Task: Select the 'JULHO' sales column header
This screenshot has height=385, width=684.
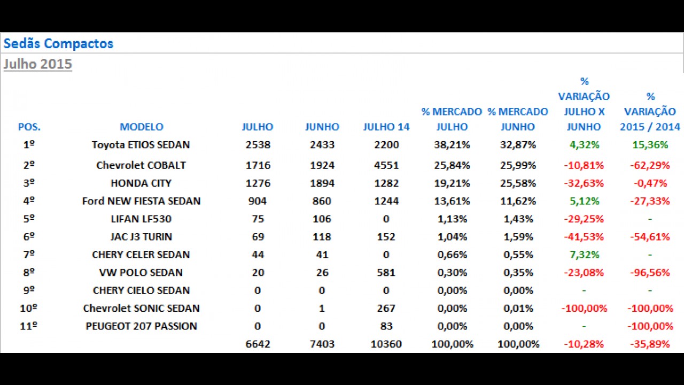Action: click(x=258, y=127)
